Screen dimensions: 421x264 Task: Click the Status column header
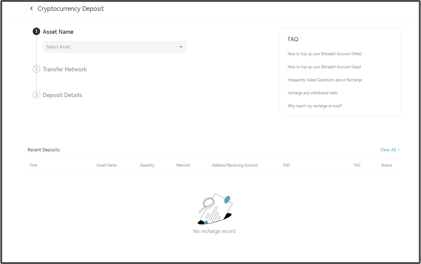click(x=386, y=165)
